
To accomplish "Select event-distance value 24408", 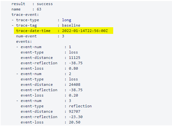I will point(75,85).
